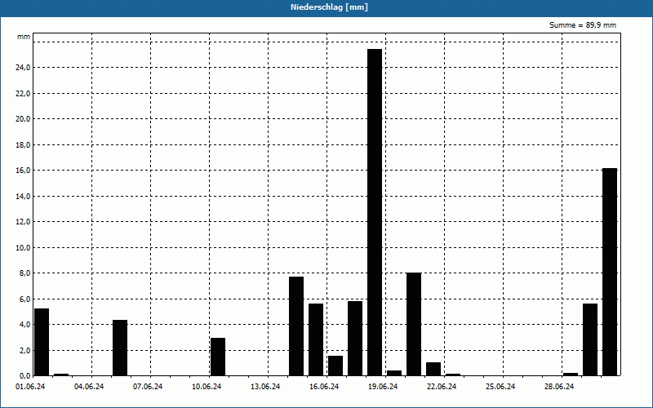Click the '18,0' y-axis label
Image resolution: width=653 pixels, height=408 pixels.
pyautogui.click(x=23, y=145)
